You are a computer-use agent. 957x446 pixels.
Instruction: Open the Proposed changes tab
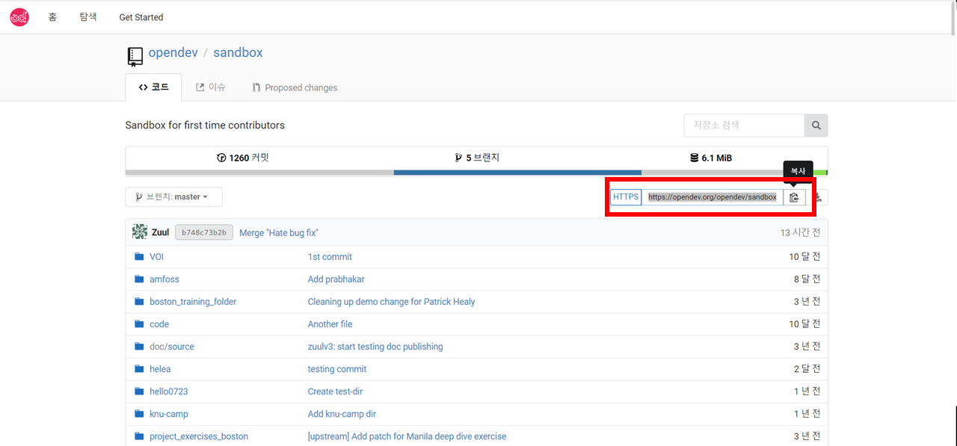click(295, 87)
